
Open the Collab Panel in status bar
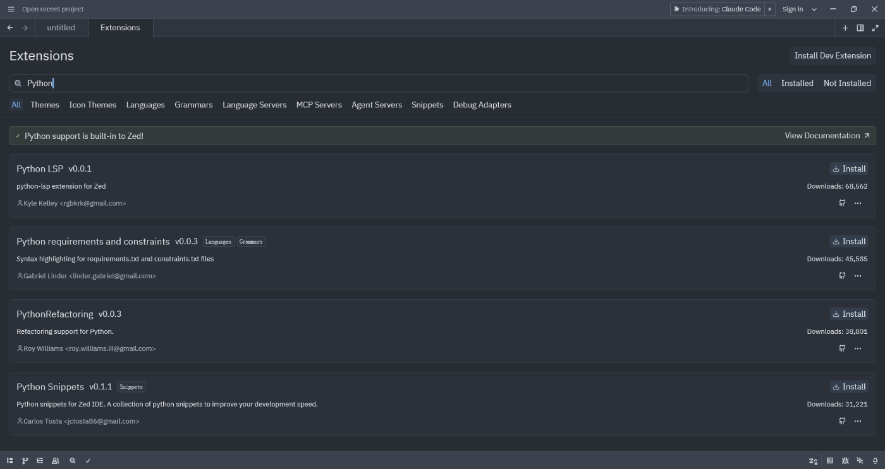point(56,461)
